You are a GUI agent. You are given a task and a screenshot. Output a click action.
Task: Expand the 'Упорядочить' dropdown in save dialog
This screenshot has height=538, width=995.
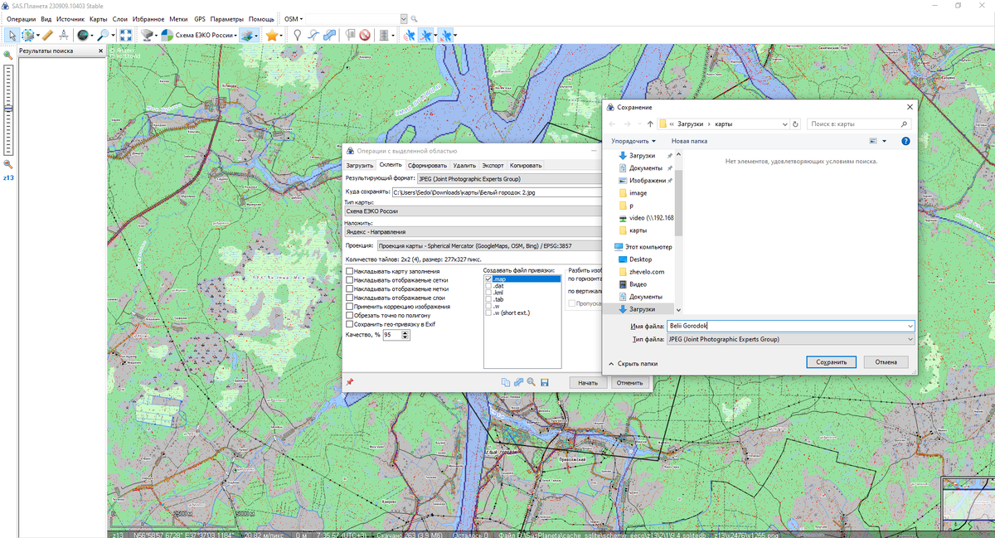pyautogui.click(x=633, y=141)
